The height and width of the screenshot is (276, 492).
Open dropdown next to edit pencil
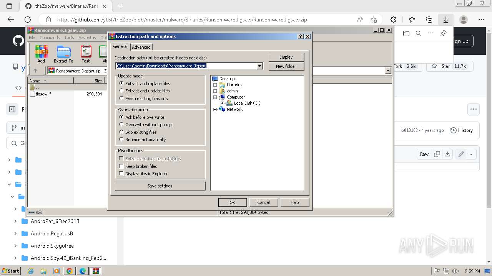click(471, 154)
